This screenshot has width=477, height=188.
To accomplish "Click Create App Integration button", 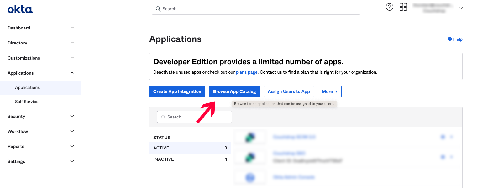I will click(177, 91).
